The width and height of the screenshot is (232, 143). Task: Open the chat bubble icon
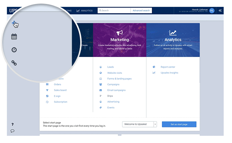coord(12,131)
